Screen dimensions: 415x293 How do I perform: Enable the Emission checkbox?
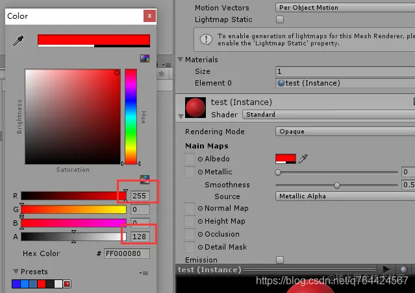coord(280,260)
